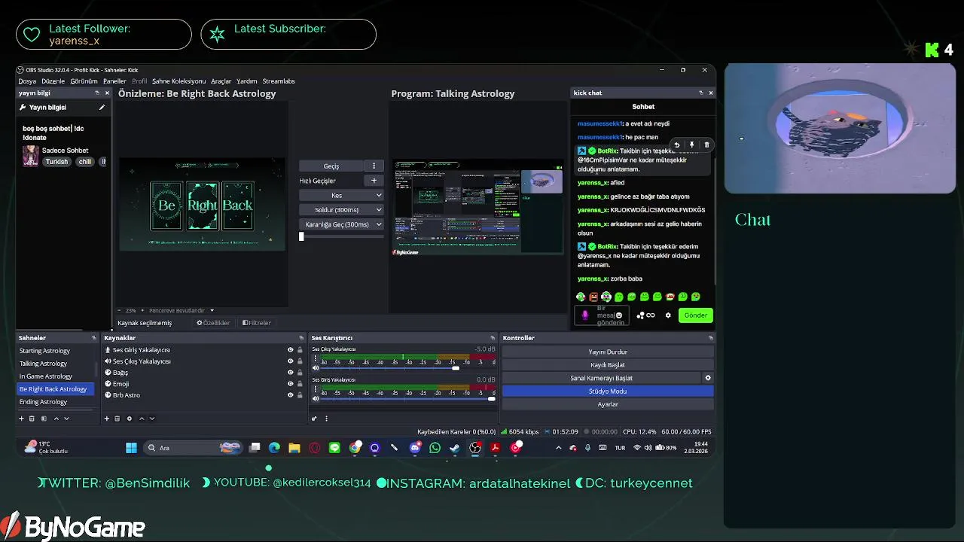964x542 pixels.
Task: Open the Görünüm menu
Action: pos(84,81)
